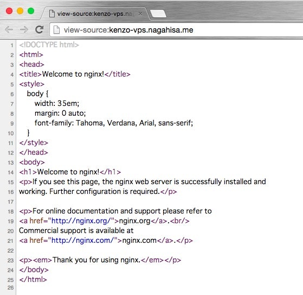
Task: Click the h1 Welcome to nginx! line
Action: coord(70,172)
